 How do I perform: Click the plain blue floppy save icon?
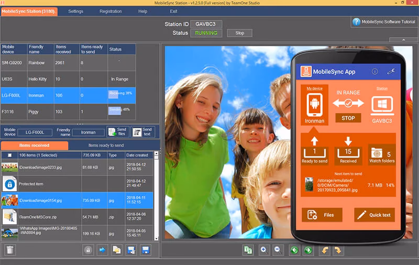point(146,250)
